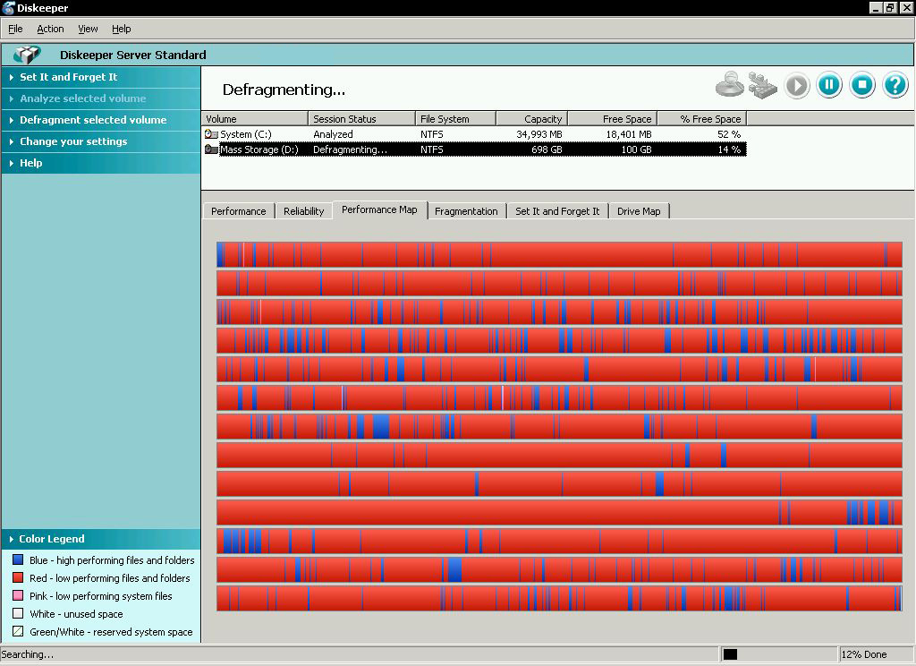Image resolution: width=916 pixels, height=666 pixels.
Task: Click the System (C:) drive icon
Action: point(211,134)
